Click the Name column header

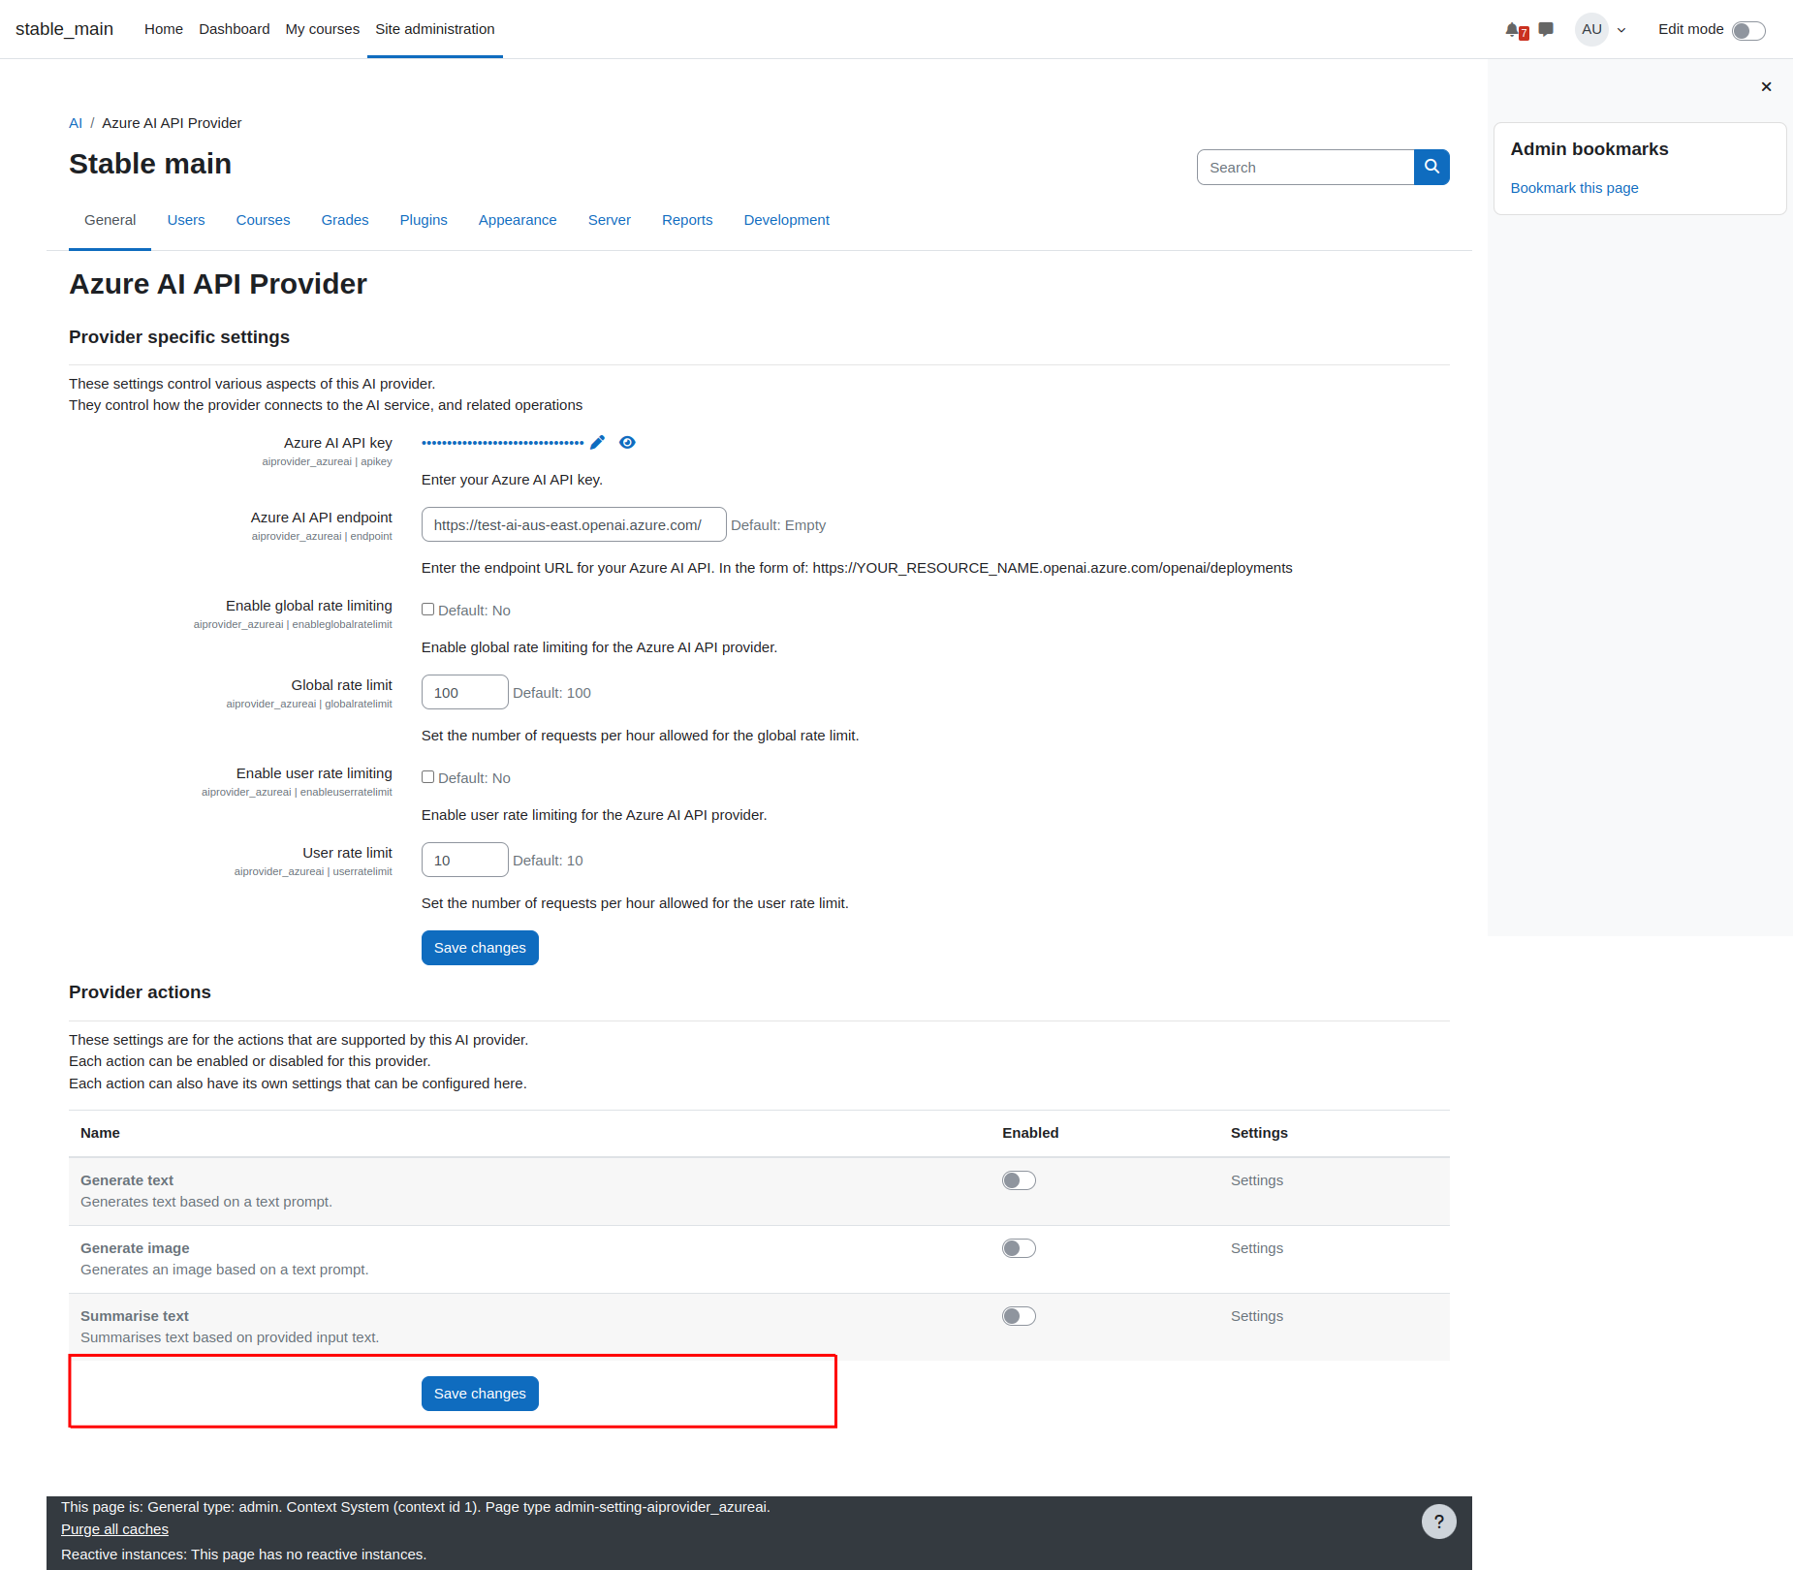click(100, 1133)
